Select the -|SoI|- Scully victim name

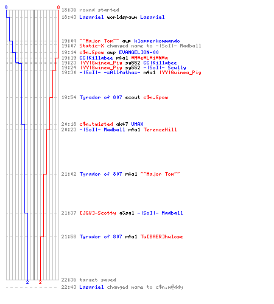pos(164,67)
